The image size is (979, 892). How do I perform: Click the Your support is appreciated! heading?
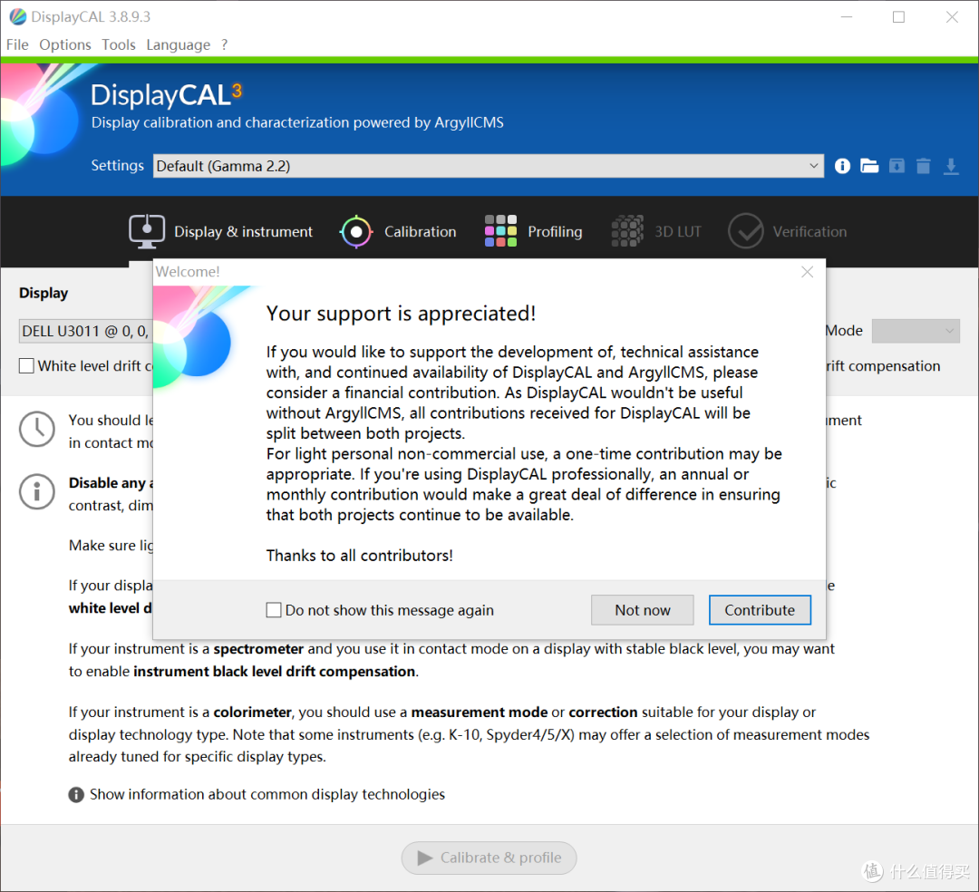(x=401, y=314)
